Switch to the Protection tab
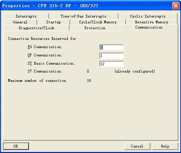This screenshot has width=181, height=153. pyautogui.click(x=95, y=28)
